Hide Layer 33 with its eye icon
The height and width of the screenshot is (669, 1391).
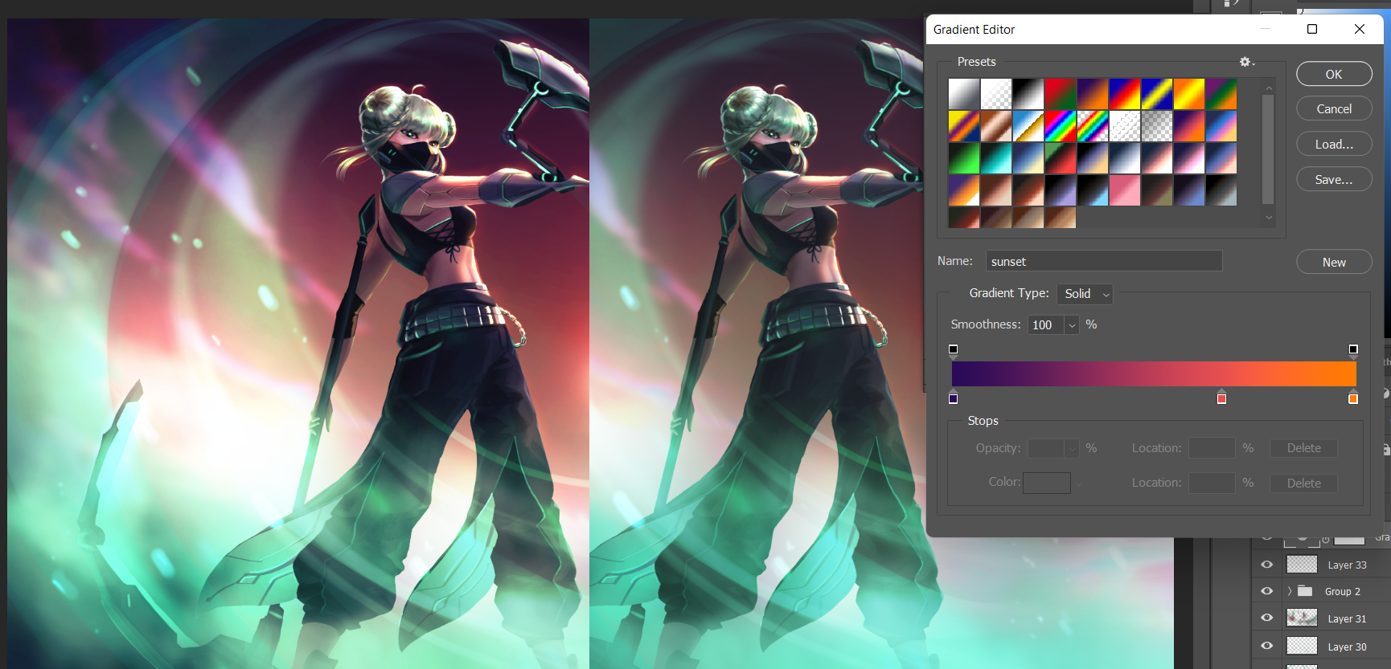[1267, 565]
